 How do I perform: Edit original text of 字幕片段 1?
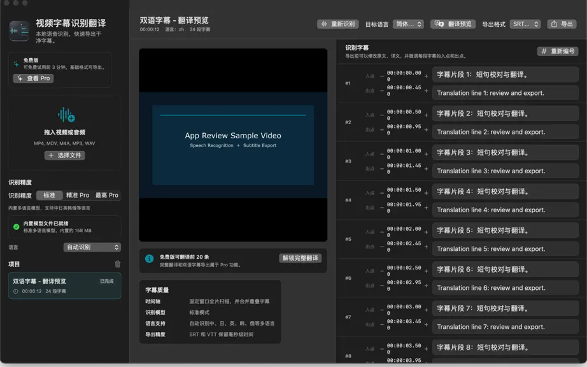point(506,75)
